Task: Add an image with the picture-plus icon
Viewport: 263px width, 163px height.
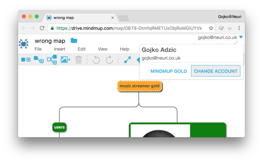Action: [66, 60]
